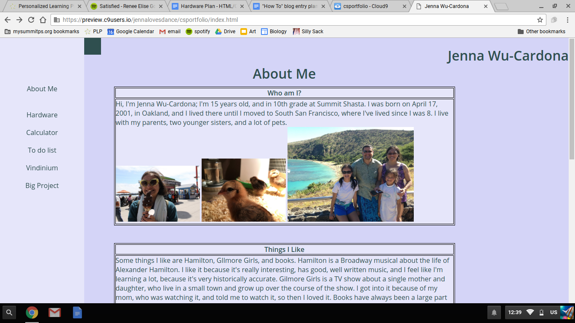Screen dimensions: 575x323
Task: Click the family beach photo
Action: [351, 174]
